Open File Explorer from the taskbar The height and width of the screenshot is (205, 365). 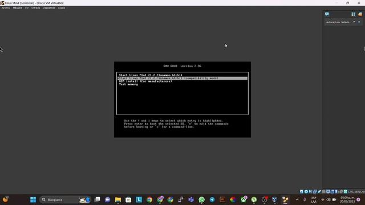click(118, 200)
